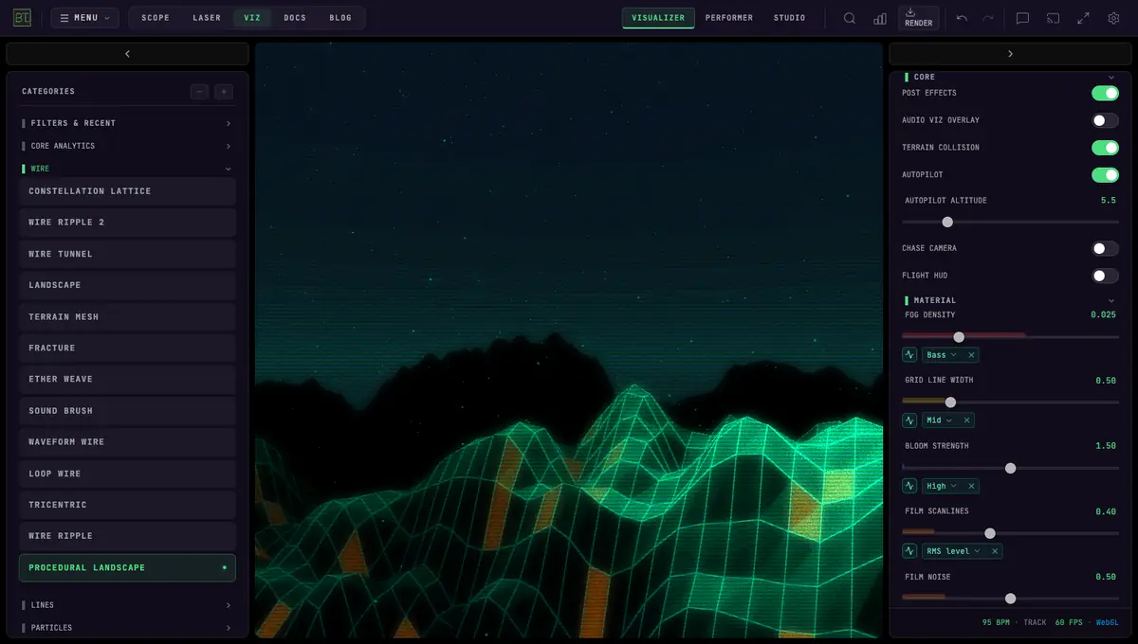
Task: Open the Mid band dropdown
Action: click(x=939, y=420)
